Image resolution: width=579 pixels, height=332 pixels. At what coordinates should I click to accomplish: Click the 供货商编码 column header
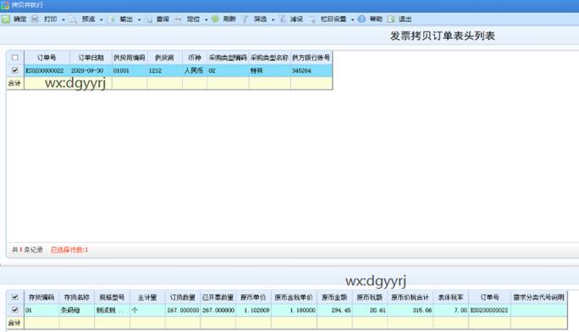pyautogui.click(x=130, y=58)
